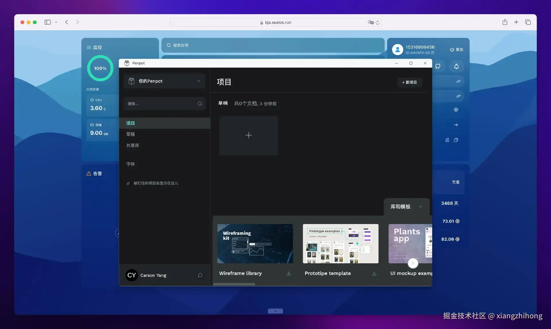Click the GitHub icon in right panel

pyautogui.click(x=438, y=66)
